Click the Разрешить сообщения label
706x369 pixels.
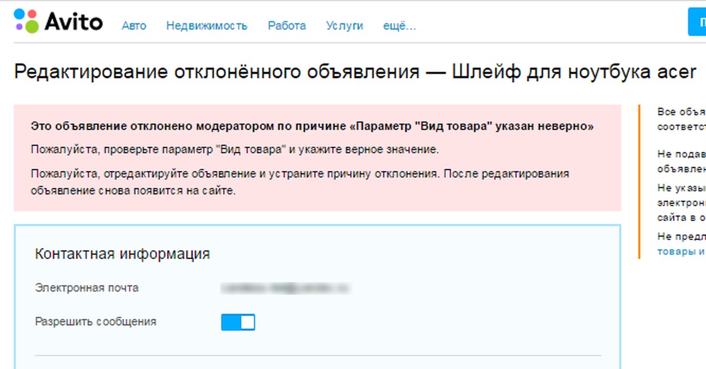[96, 321]
